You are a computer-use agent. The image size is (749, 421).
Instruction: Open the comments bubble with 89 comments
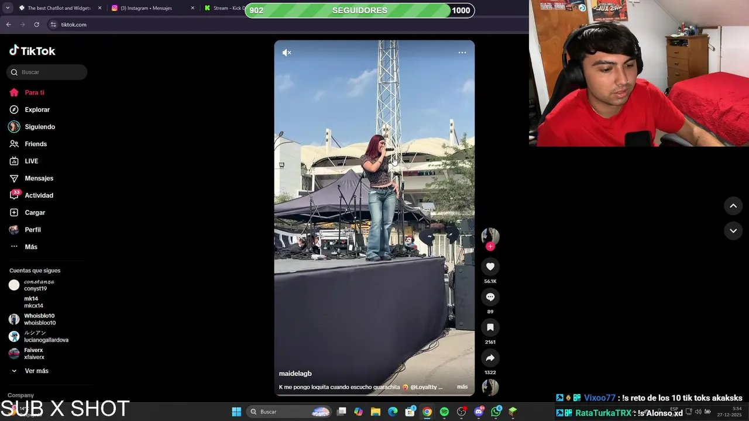(490, 297)
